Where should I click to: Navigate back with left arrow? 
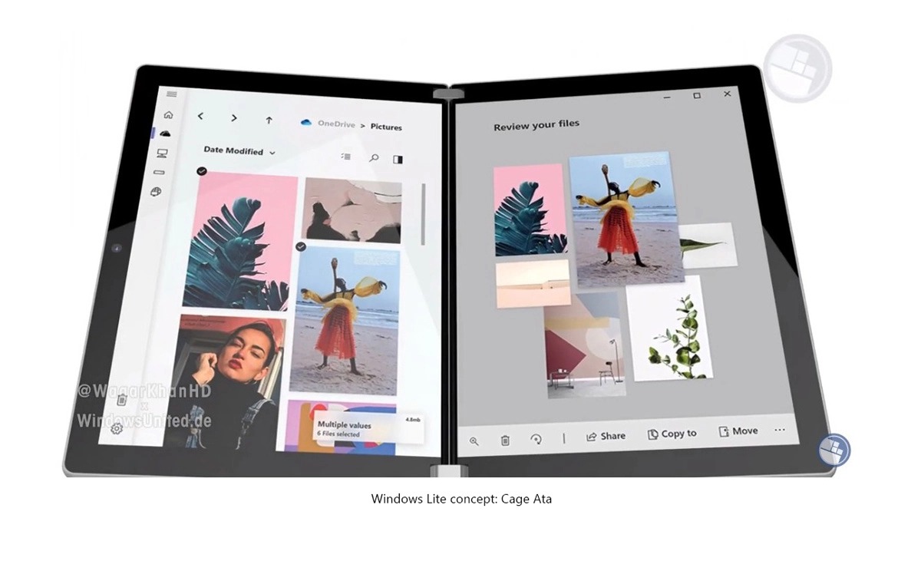[x=200, y=117]
